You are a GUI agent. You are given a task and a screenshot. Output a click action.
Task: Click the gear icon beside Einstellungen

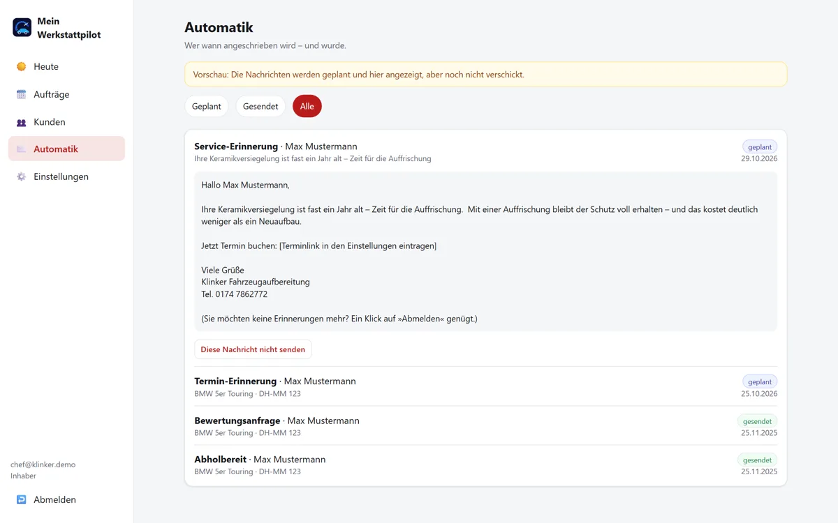click(x=22, y=177)
